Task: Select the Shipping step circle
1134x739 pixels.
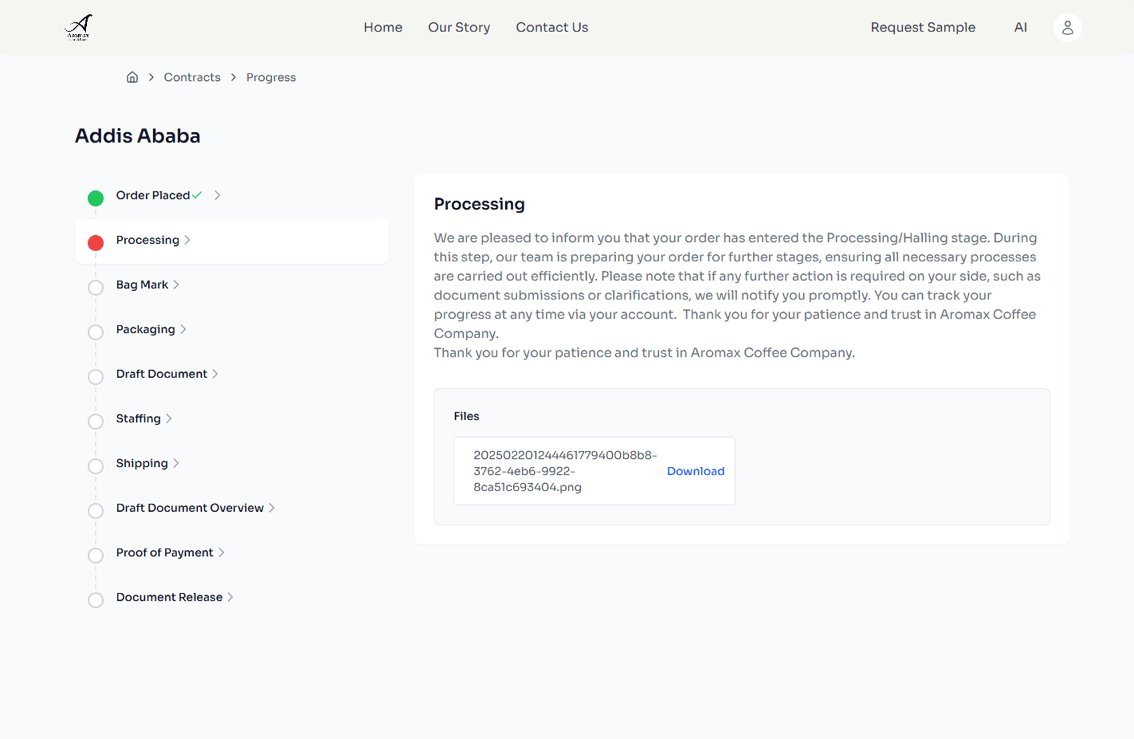Action: [96, 466]
